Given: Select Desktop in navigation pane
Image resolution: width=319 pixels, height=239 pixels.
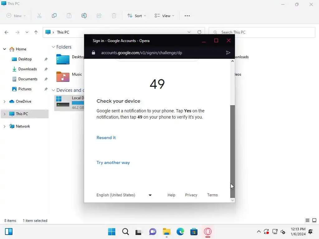Looking at the screenshot, I should coord(25,59).
